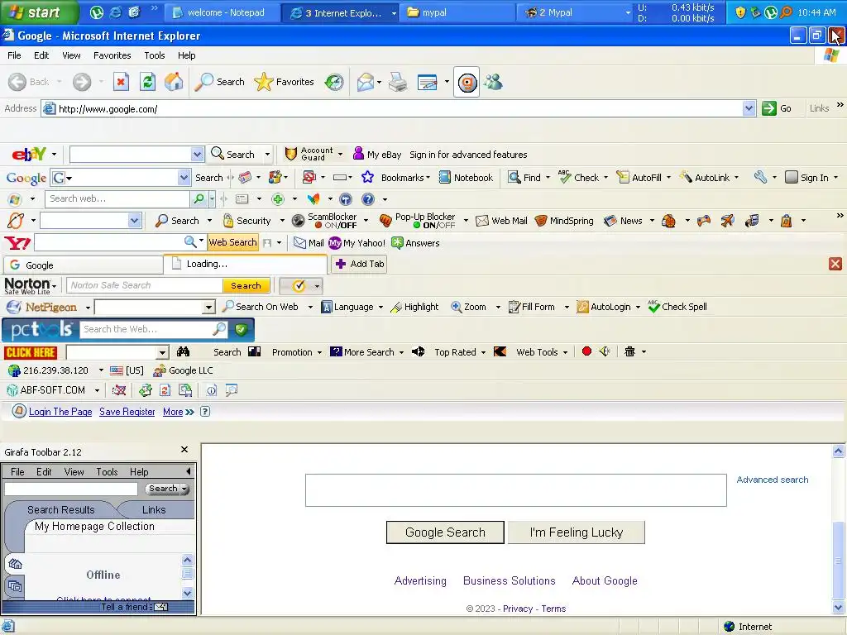
Task: Click the blue help question icon in Windows Live toolbar
Action: pyautogui.click(x=368, y=199)
